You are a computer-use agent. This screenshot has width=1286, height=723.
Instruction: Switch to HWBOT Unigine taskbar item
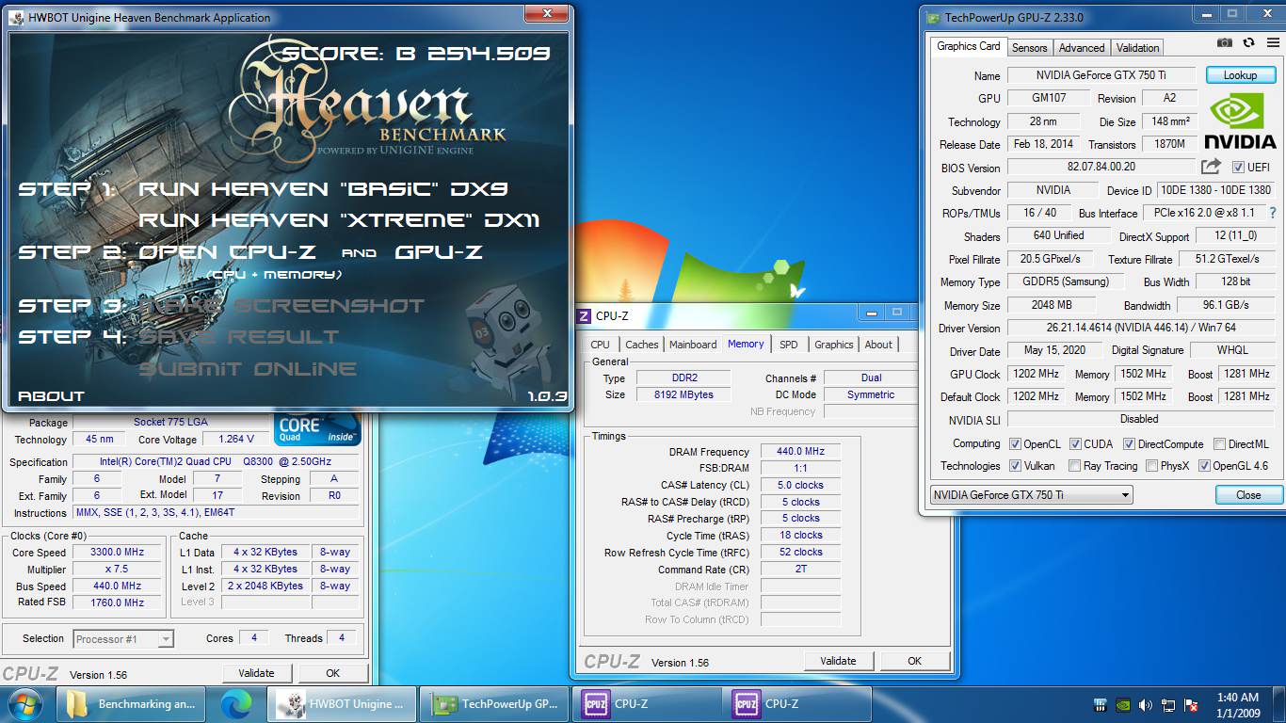click(x=342, y=704)
